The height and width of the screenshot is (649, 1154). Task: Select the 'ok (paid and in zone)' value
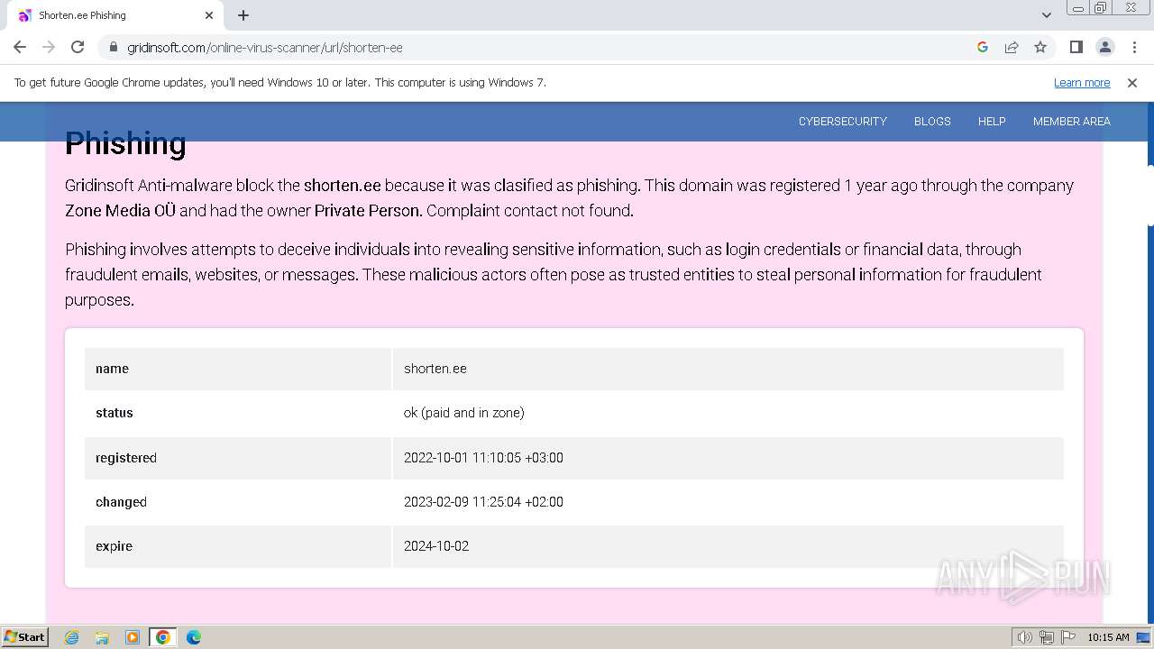(x=464, y=413)
